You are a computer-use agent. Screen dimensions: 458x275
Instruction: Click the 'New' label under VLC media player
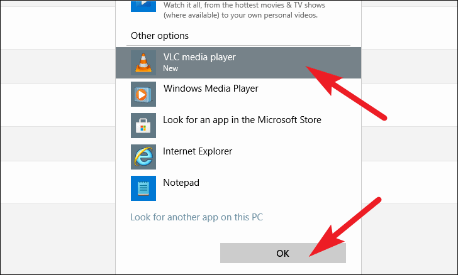170,68
